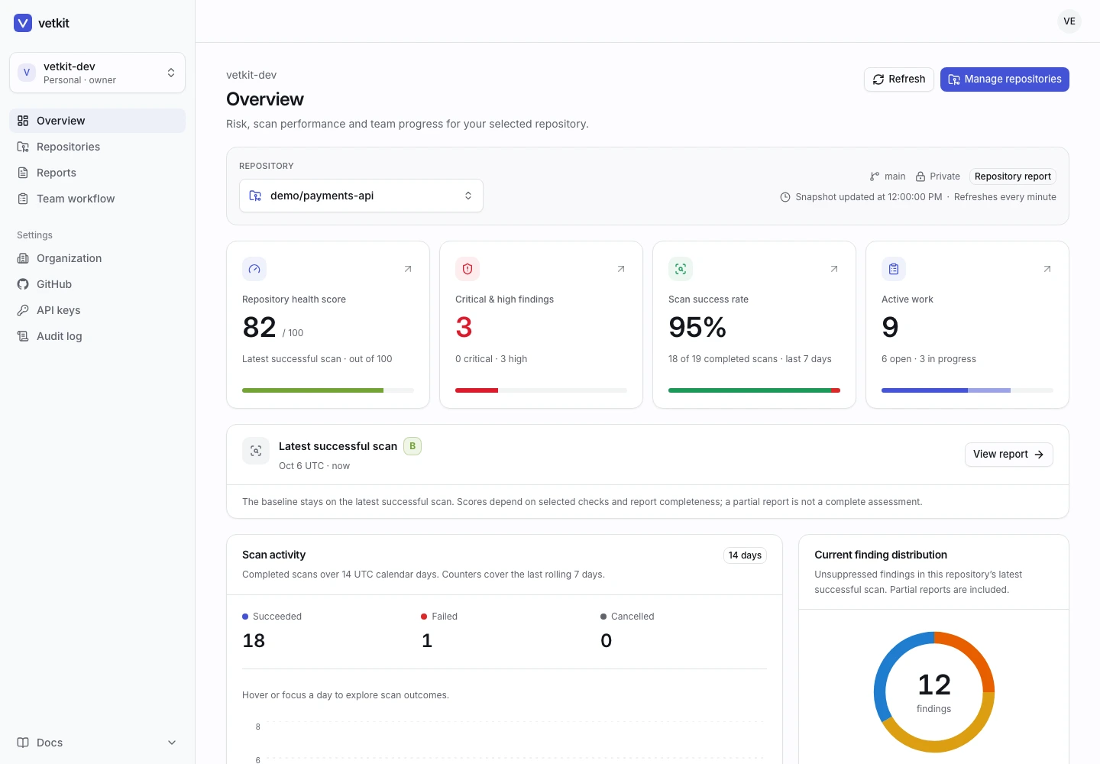Click the grade B badge
Screen dimensions: 1100x764
pyautogui.click(x=412, y=446)
